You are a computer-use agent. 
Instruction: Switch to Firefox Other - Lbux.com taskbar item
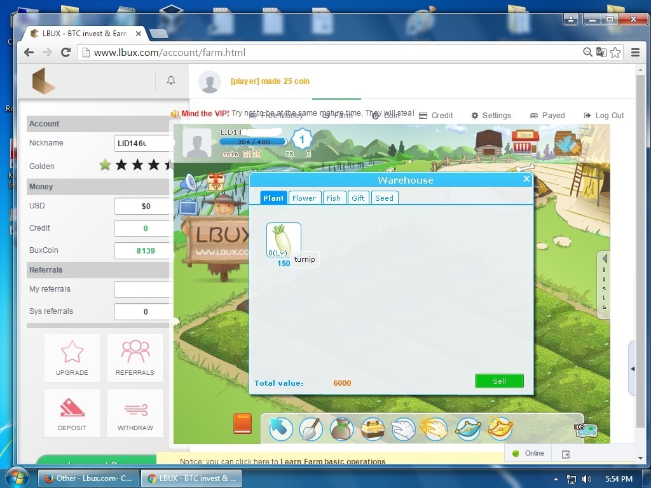[88, 478]
